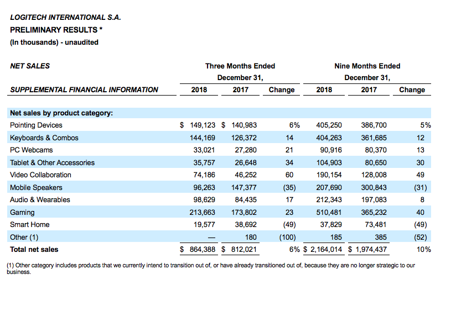Click nine-month Speakers value 207,690
Image resolution: width=456 pixels, height=311 pixels.
329,188
